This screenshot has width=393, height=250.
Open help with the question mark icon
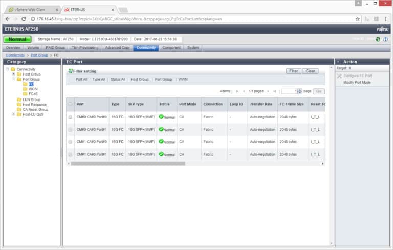coord(386,39)
